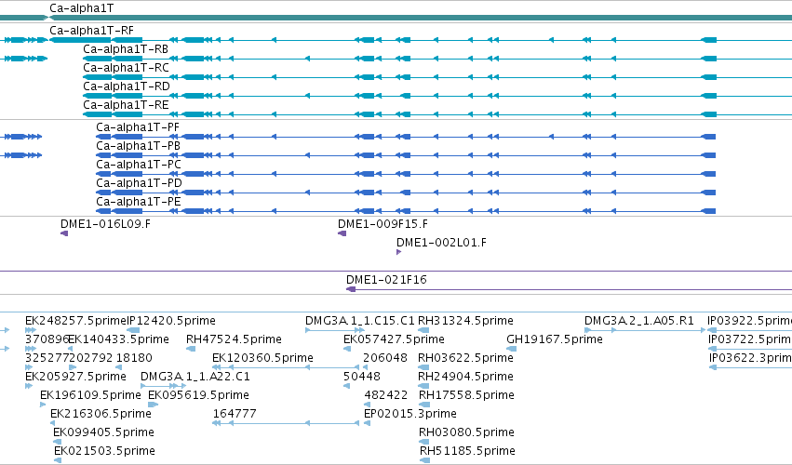Select the Ca-alpha1T-RE transcript label
This screenshot has width=792, height=465.
[126, 105]
